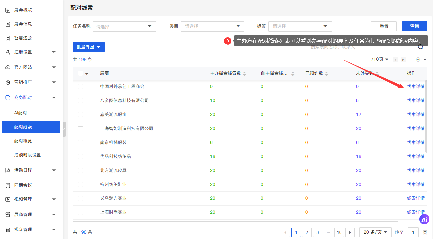433x239 pixels.
Task: Open 线索详情 for 八彦图信息科技有限公司
Action: (416, 100)
